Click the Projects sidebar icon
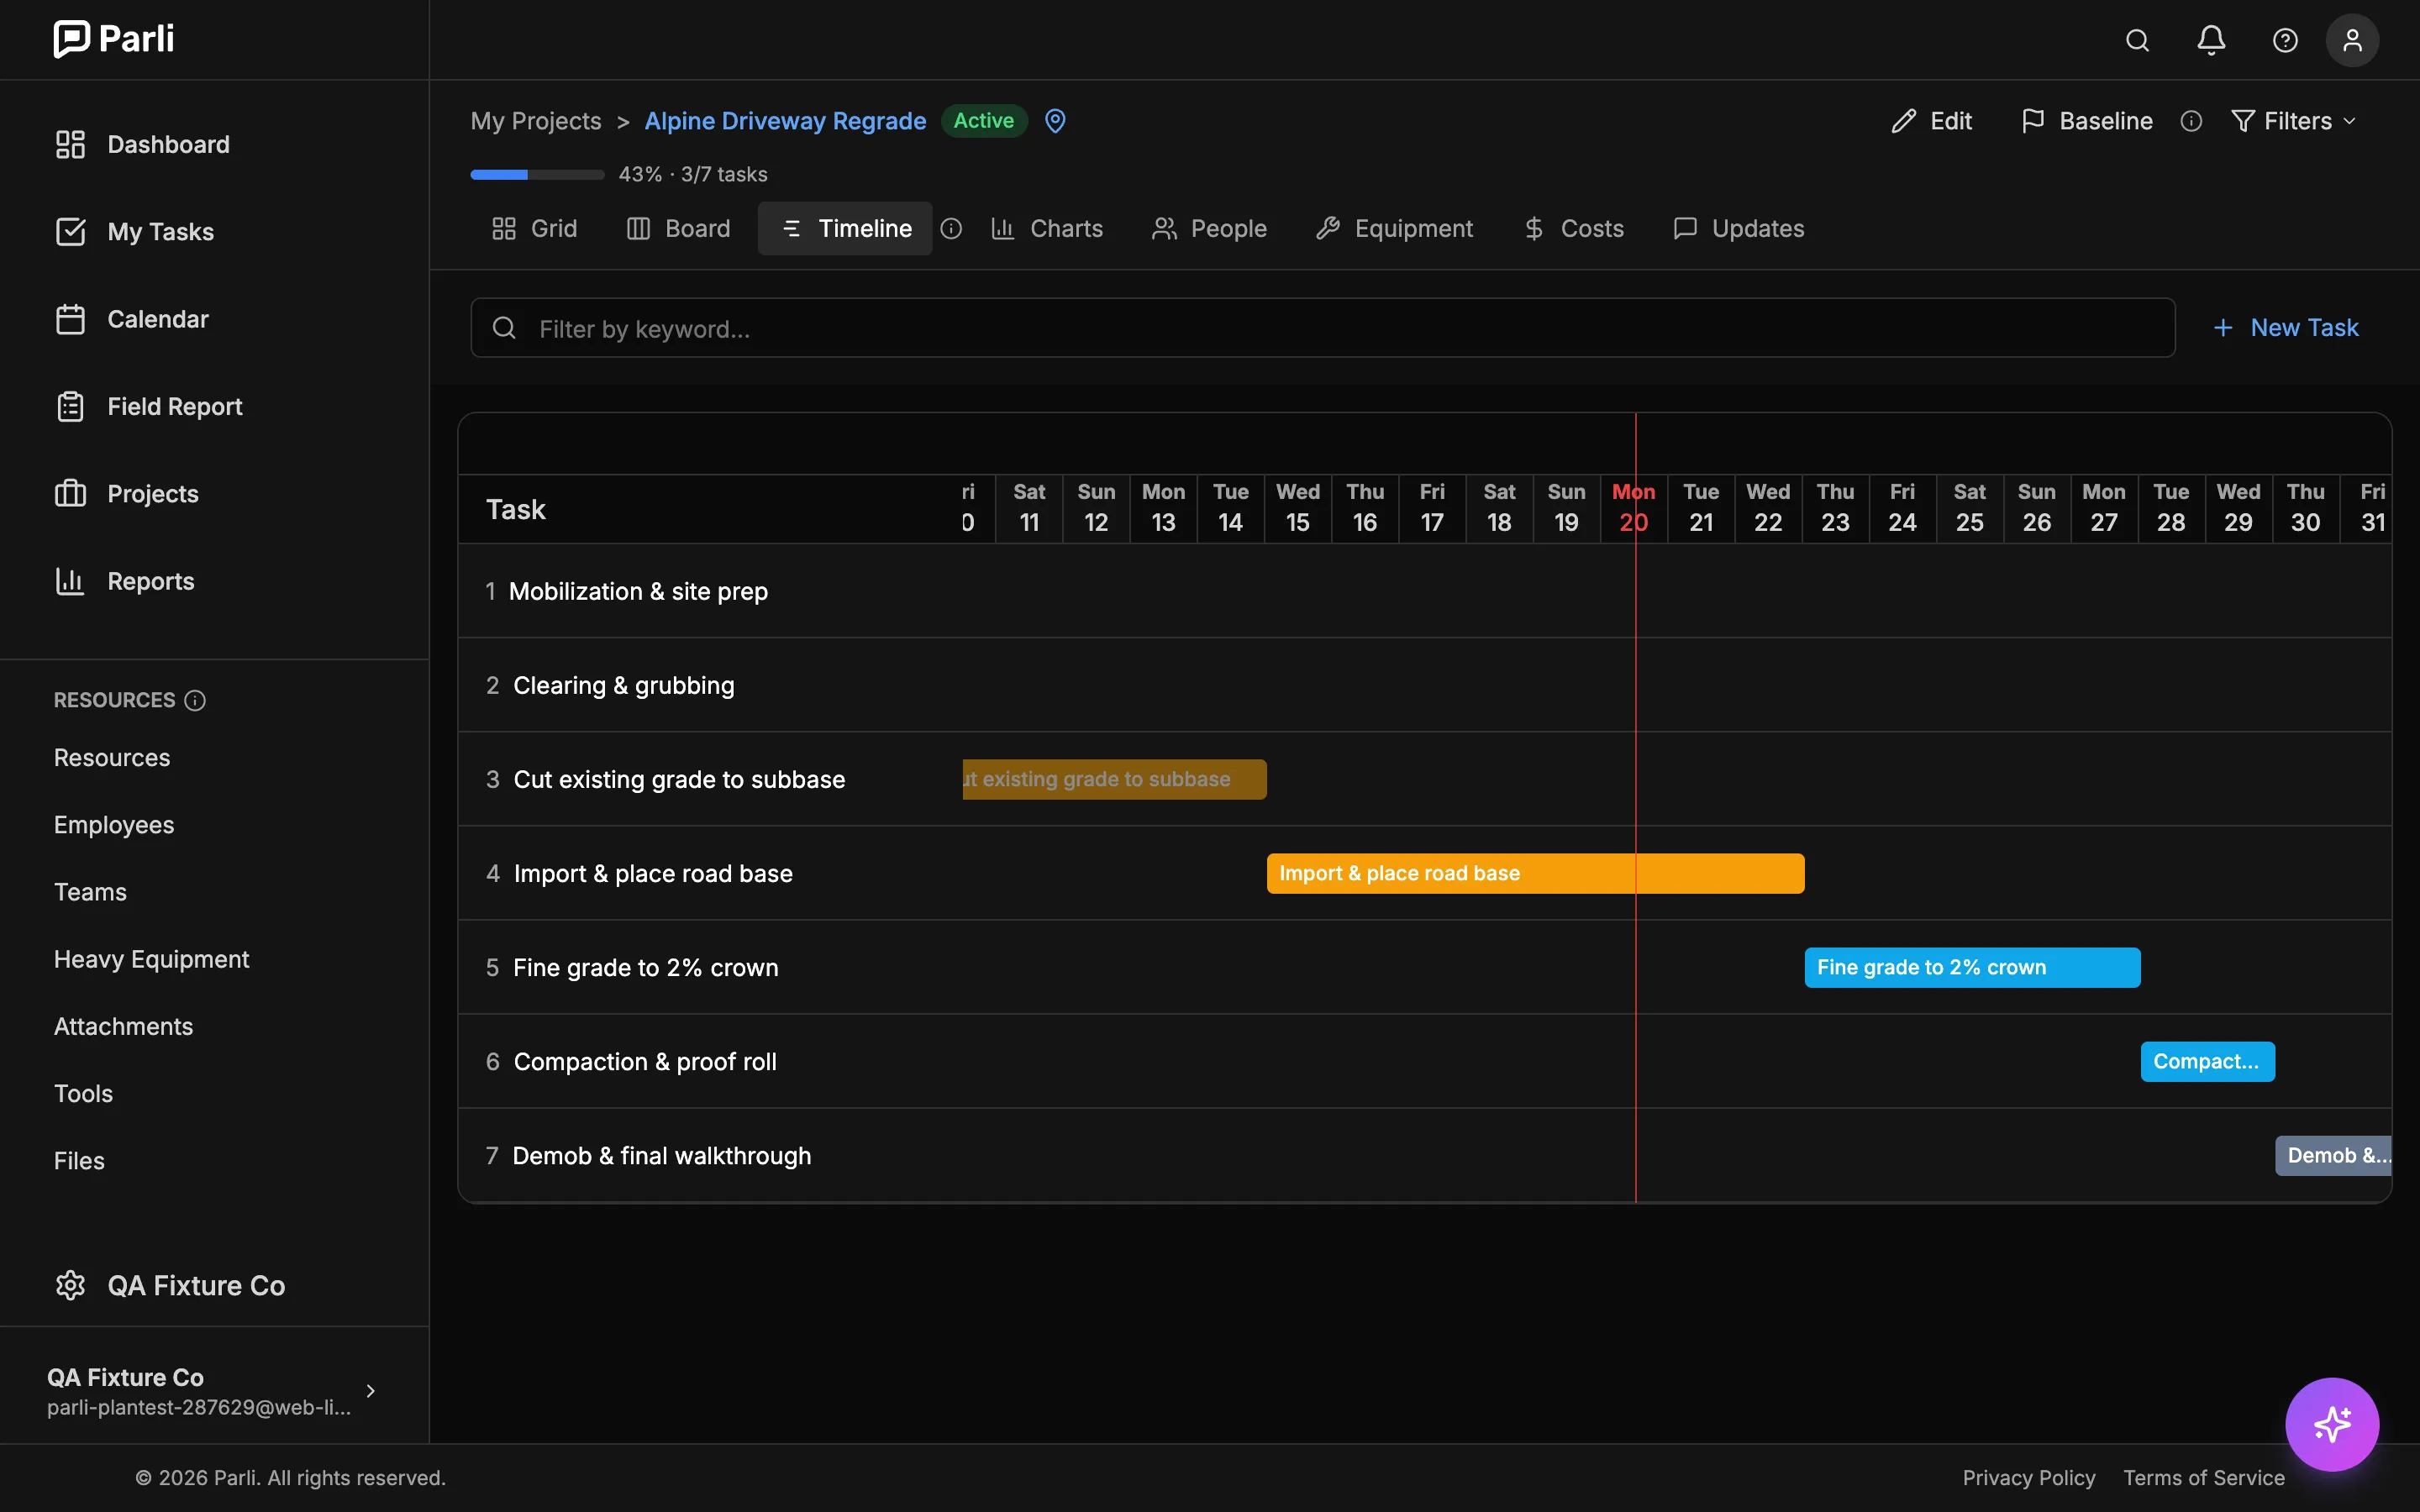2420x1512 pixels. click(70, 494)
